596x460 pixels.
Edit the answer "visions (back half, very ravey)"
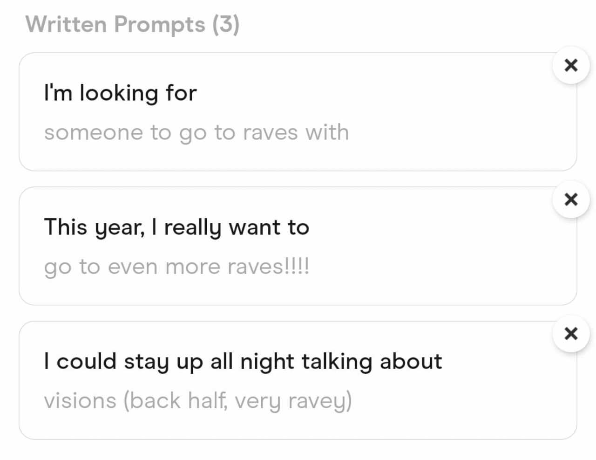198,401
